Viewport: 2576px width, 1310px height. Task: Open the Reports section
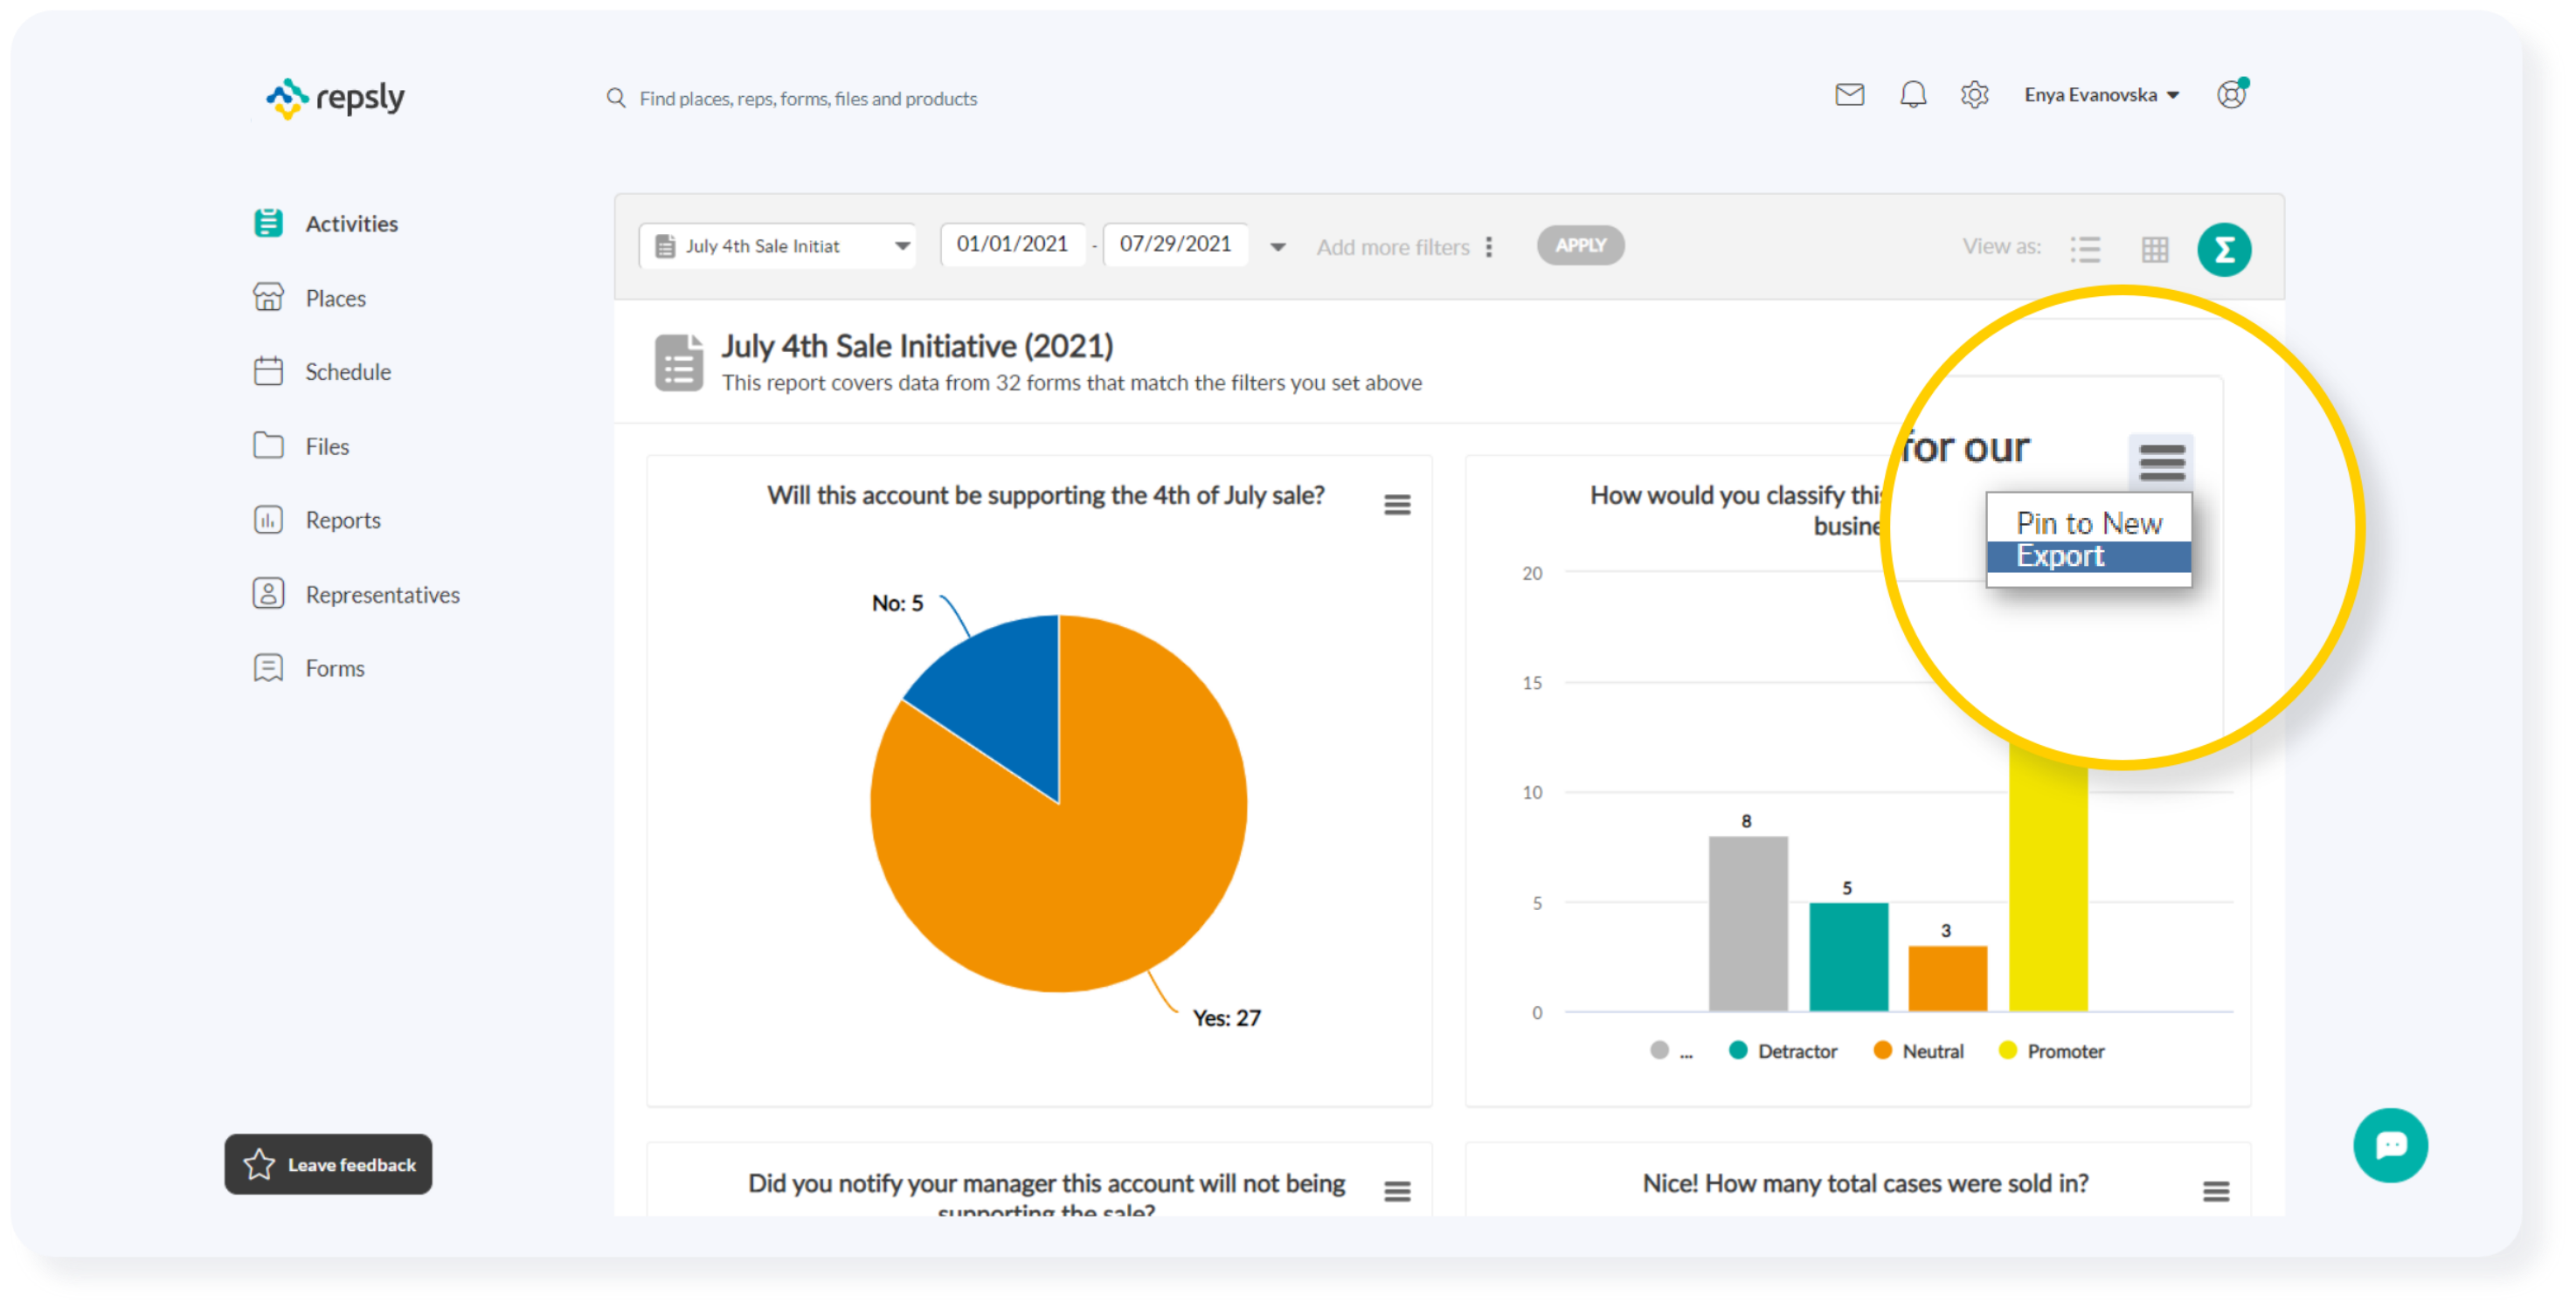click(342, 519)
